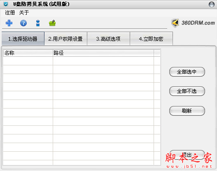
Task: Click the app shield icon in title bar
Action: (6, 4)
